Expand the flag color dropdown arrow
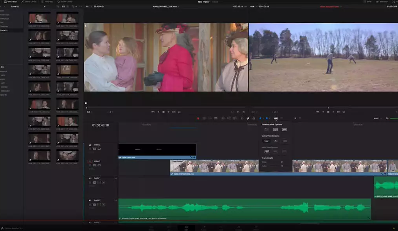The image size is (398, 231). tap(263, 118)
